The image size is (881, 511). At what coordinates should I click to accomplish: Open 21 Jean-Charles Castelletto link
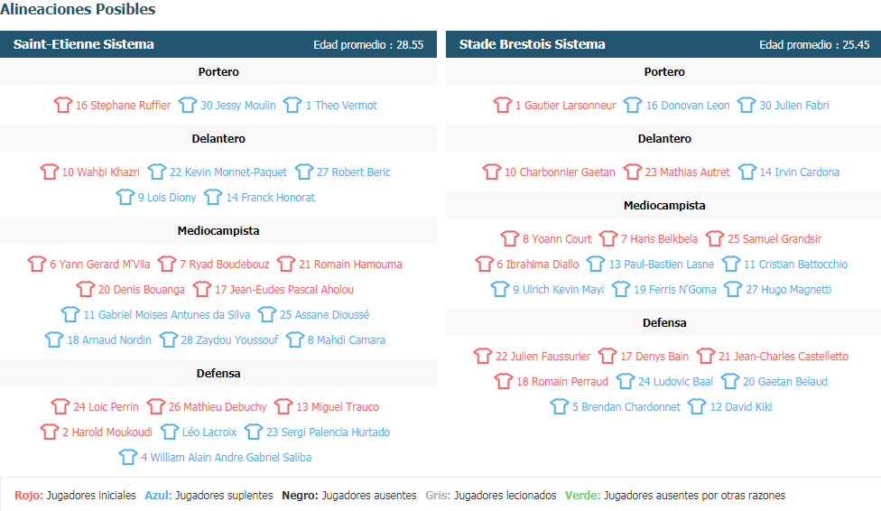[784, 357]
